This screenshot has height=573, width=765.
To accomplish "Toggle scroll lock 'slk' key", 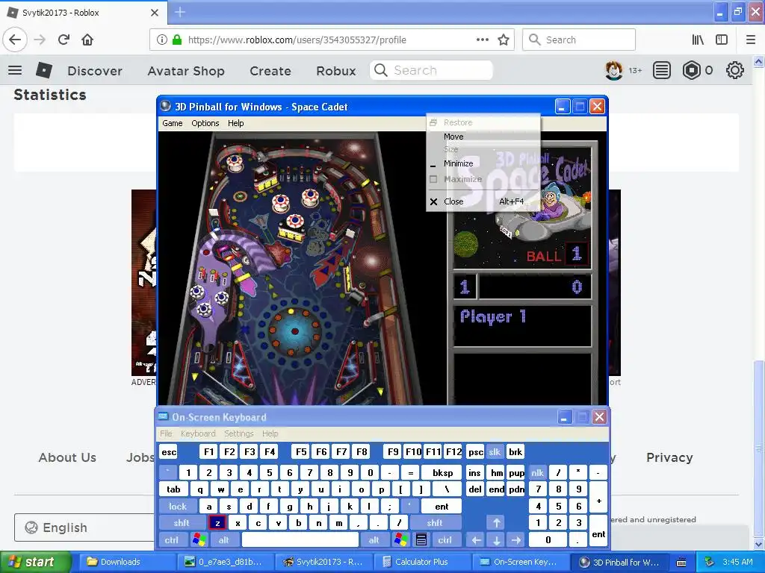I will [x=495, y=451].
